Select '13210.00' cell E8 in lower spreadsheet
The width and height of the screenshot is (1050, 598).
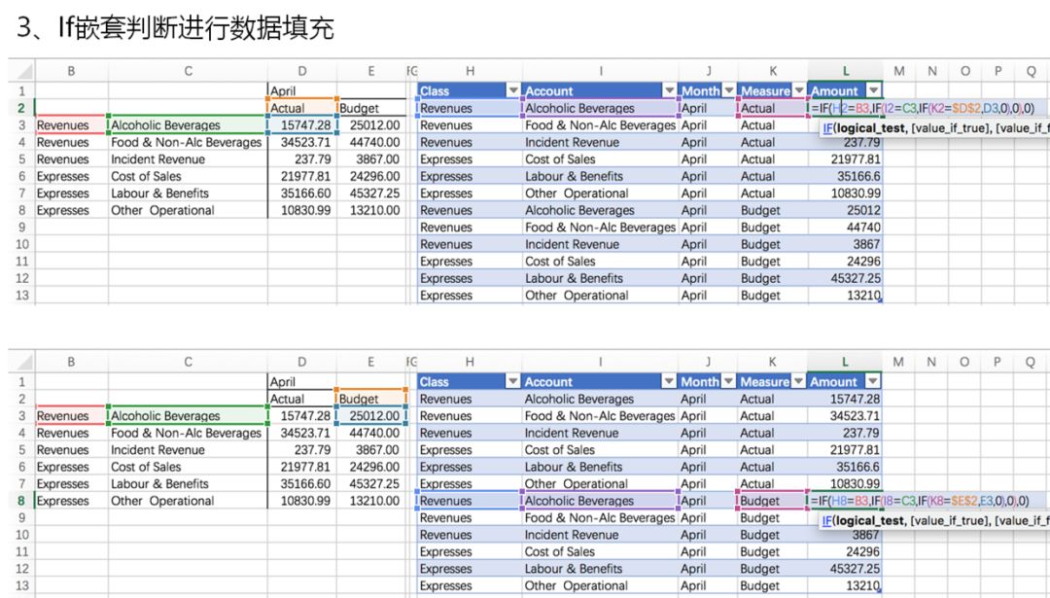pyautogui.click(x=371, y=500)
